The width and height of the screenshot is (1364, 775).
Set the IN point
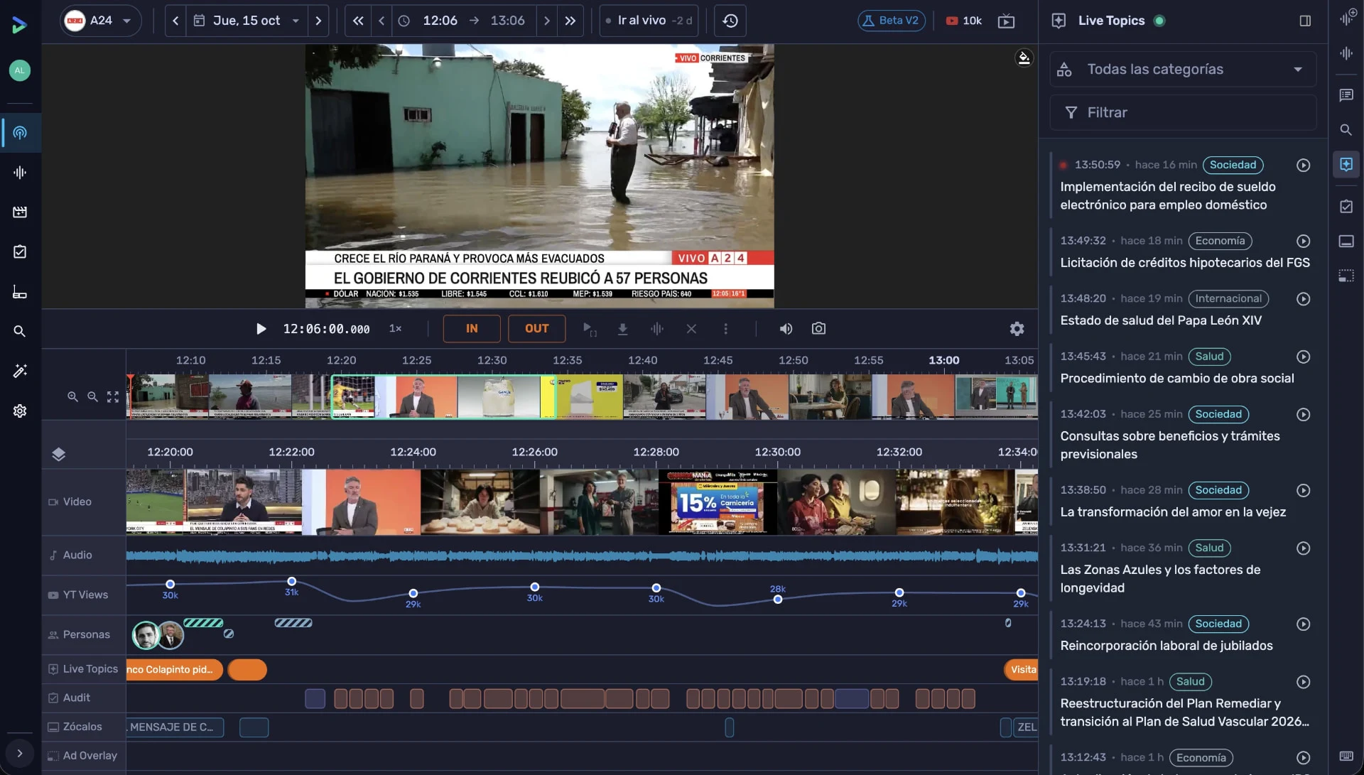(x=472, y=328)
